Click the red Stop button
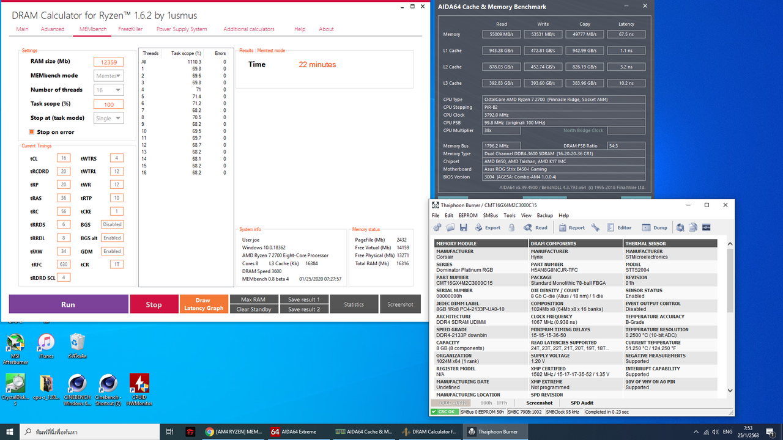The width and height of the screenshot is (783, 440). pyautogui.click(x=154, y=304)
